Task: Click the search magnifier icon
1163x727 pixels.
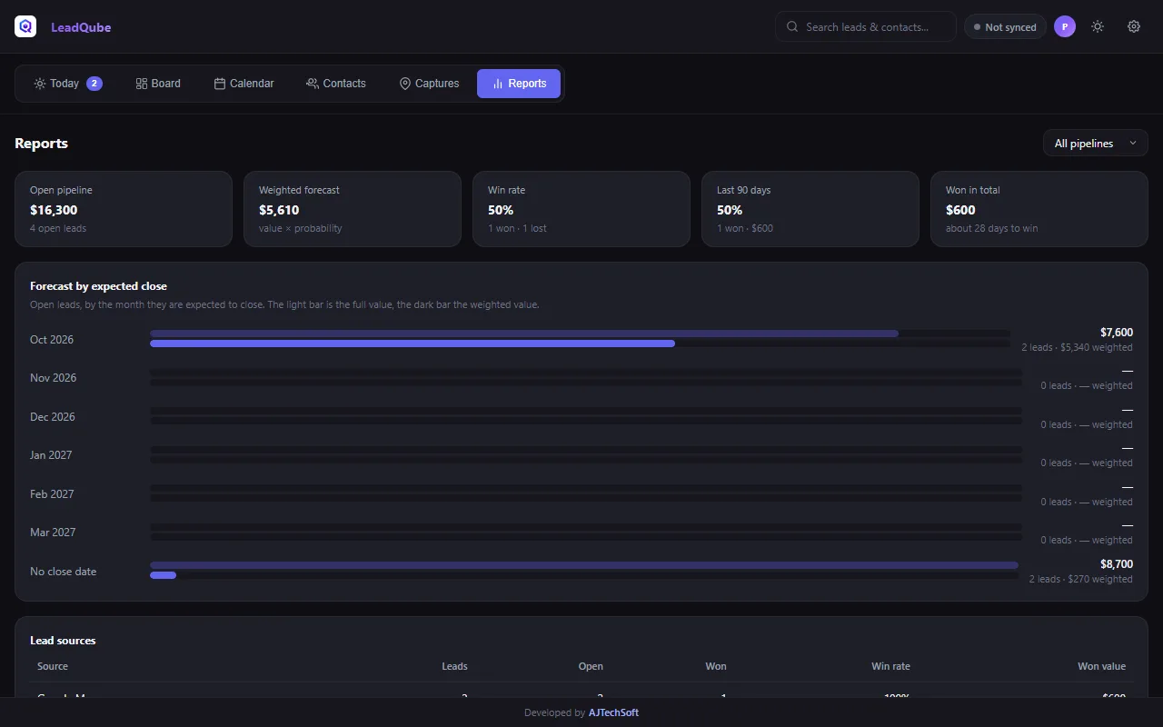Action: [x=792, y=26]
